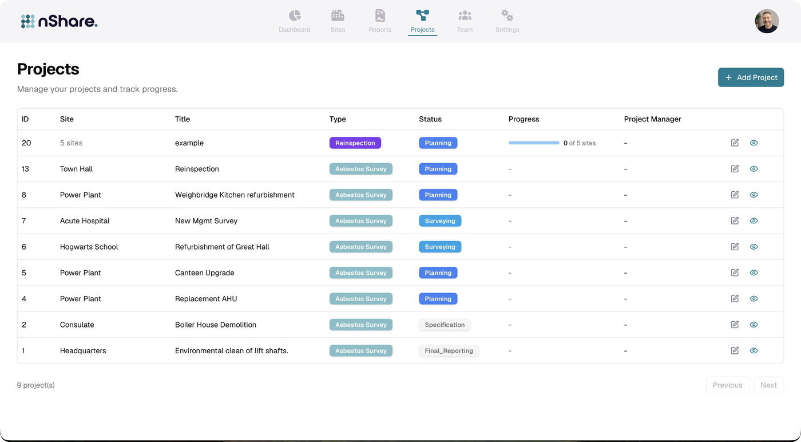Click the 'Acute Hospital' site cell
Screen dimensions: 801x442
pyautogui.click(x=85, y=220)
